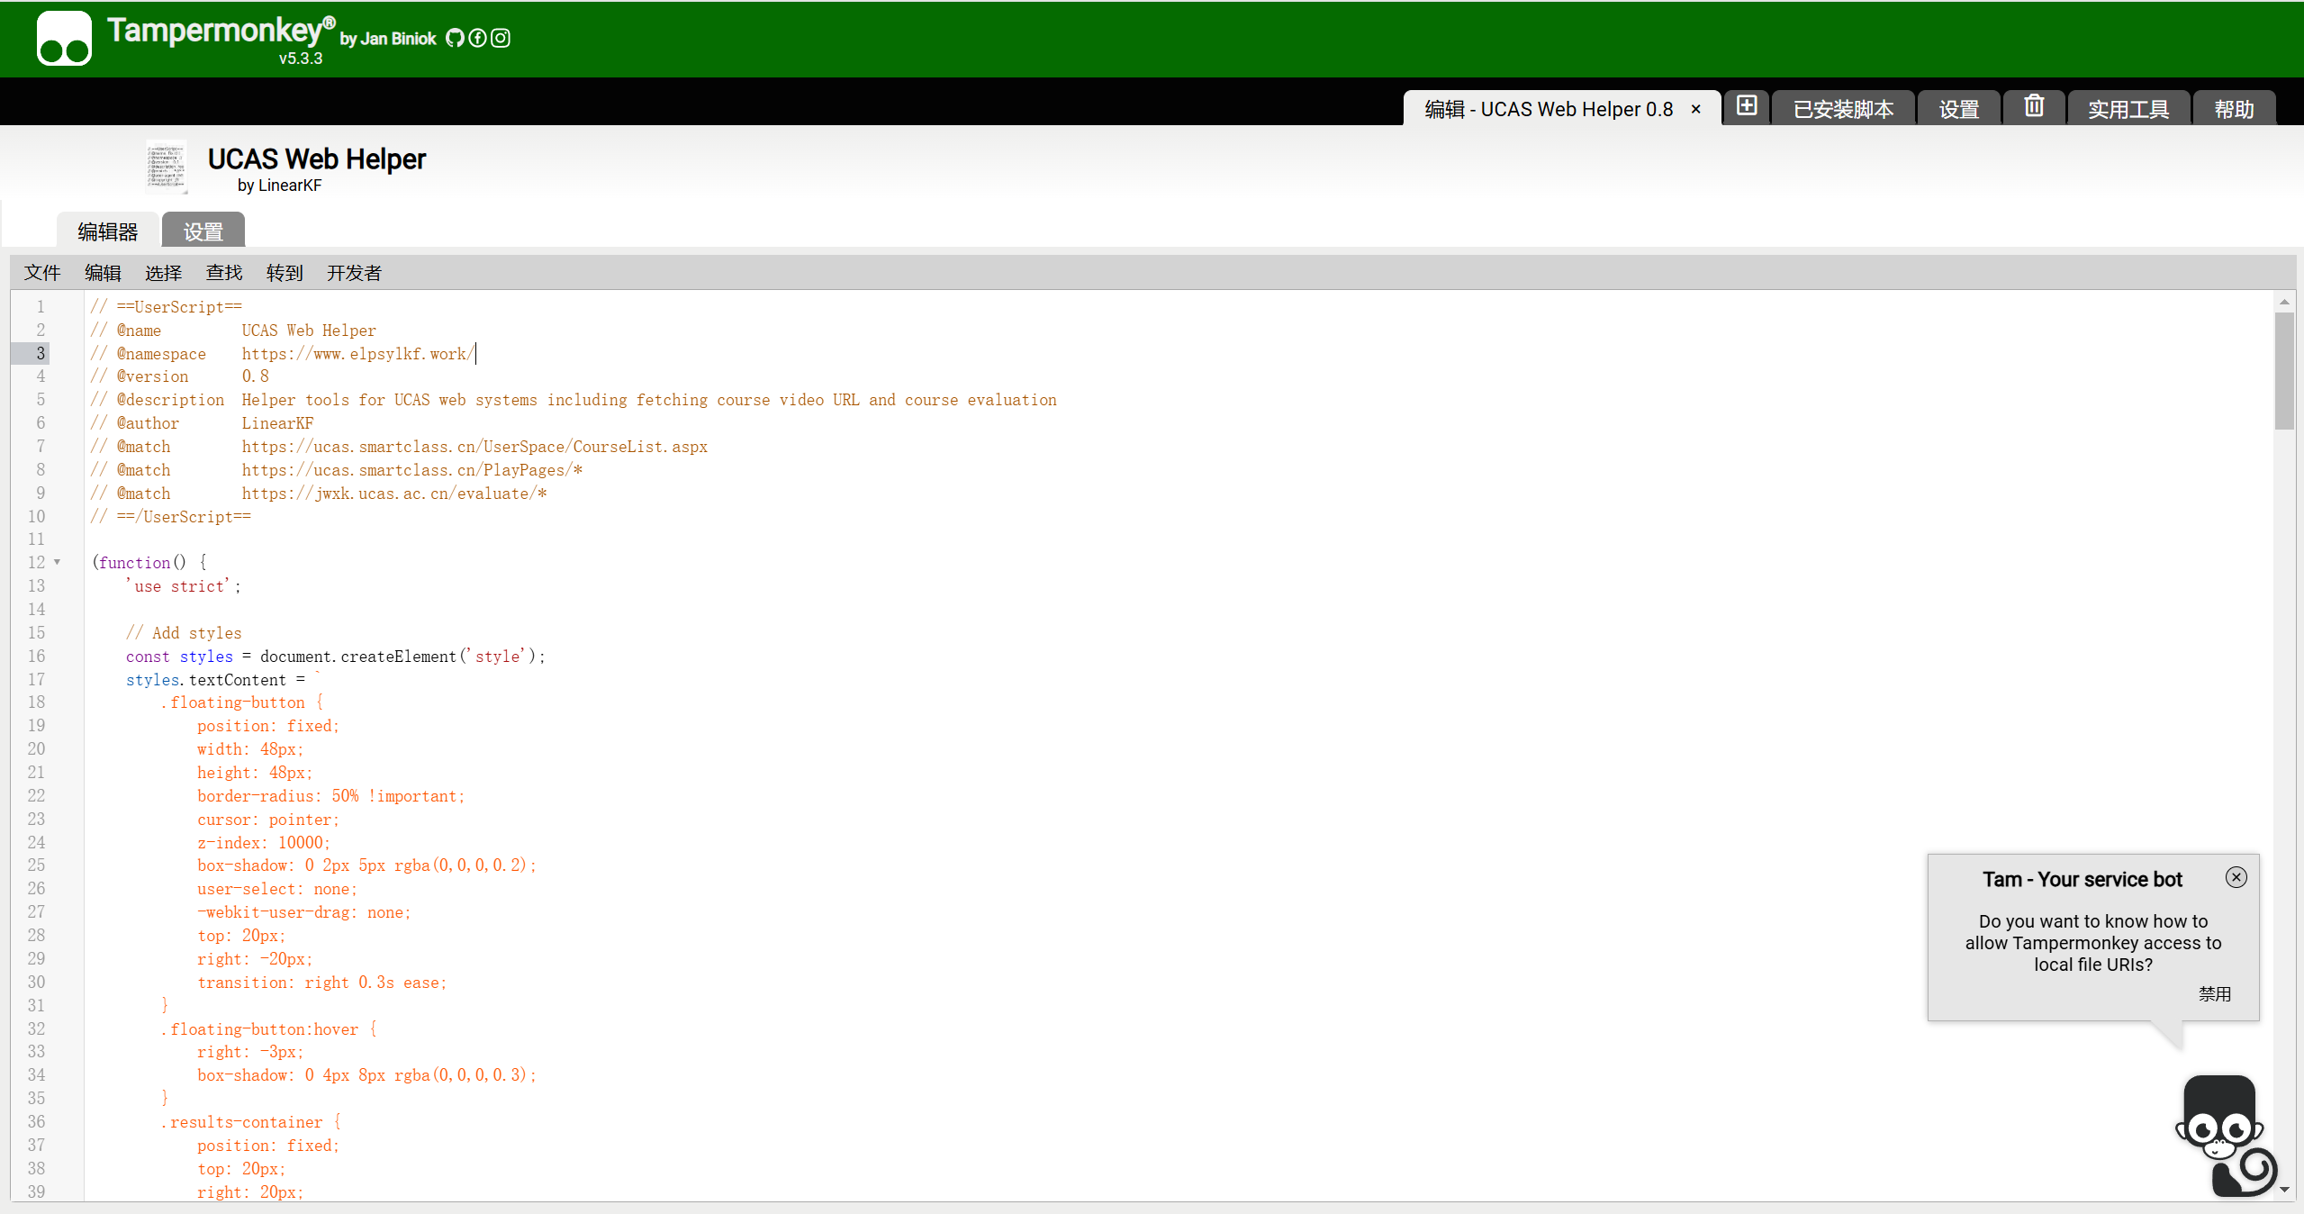Click the 禁用 link in bot popup
The image size is (2304, 1214).
(x=2215, y=993)
